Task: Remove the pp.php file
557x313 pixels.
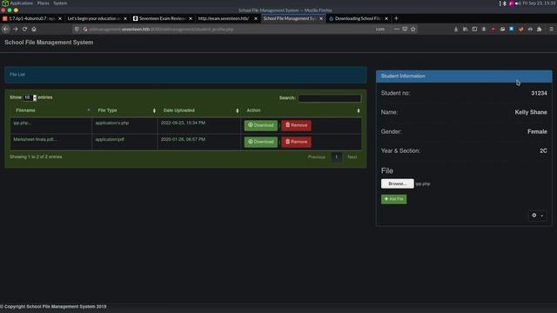Action: click(296, 125)
